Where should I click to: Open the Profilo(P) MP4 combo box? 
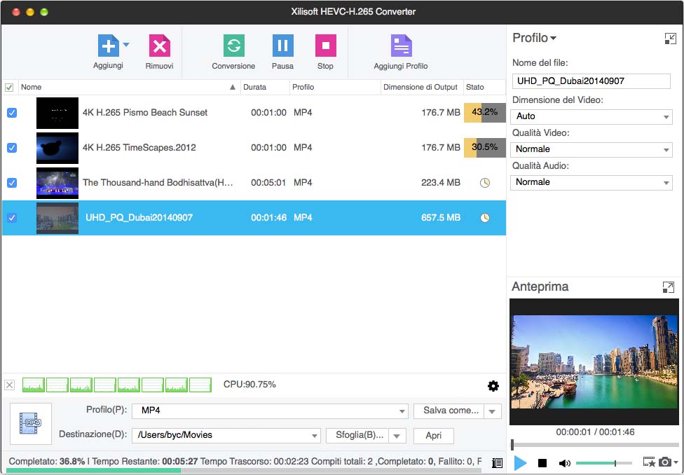click(x=270, y=411)
